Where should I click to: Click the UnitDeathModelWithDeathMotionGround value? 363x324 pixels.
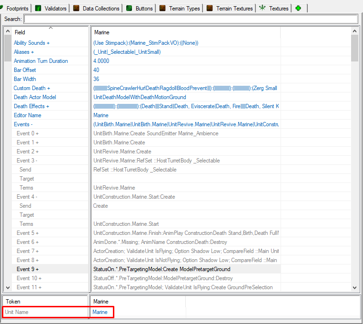140,97
